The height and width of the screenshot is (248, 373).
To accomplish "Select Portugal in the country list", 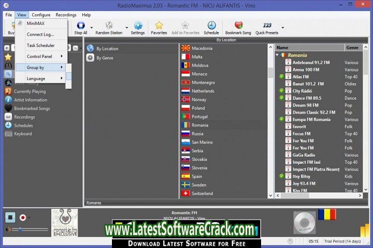I will click(199, 117).
